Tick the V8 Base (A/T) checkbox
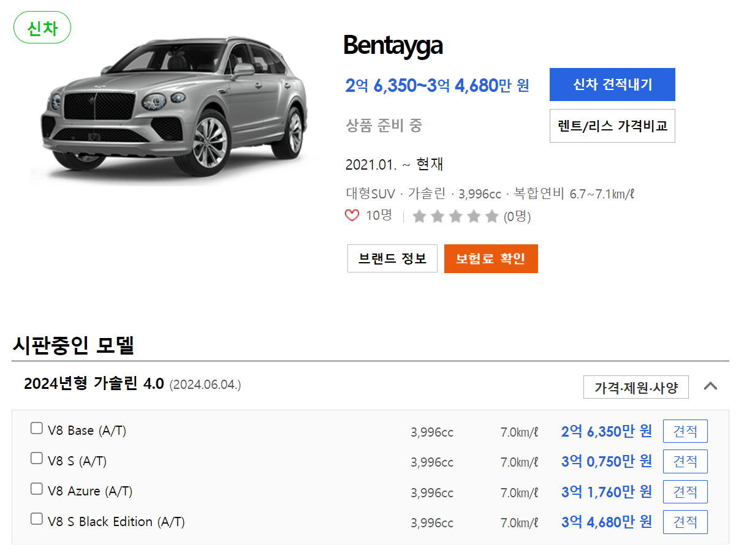 pos(37,428)
